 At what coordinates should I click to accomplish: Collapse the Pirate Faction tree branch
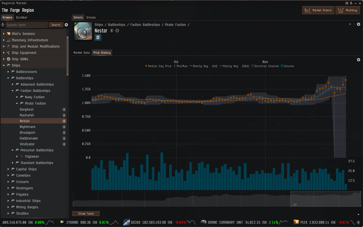coord(17,103)
